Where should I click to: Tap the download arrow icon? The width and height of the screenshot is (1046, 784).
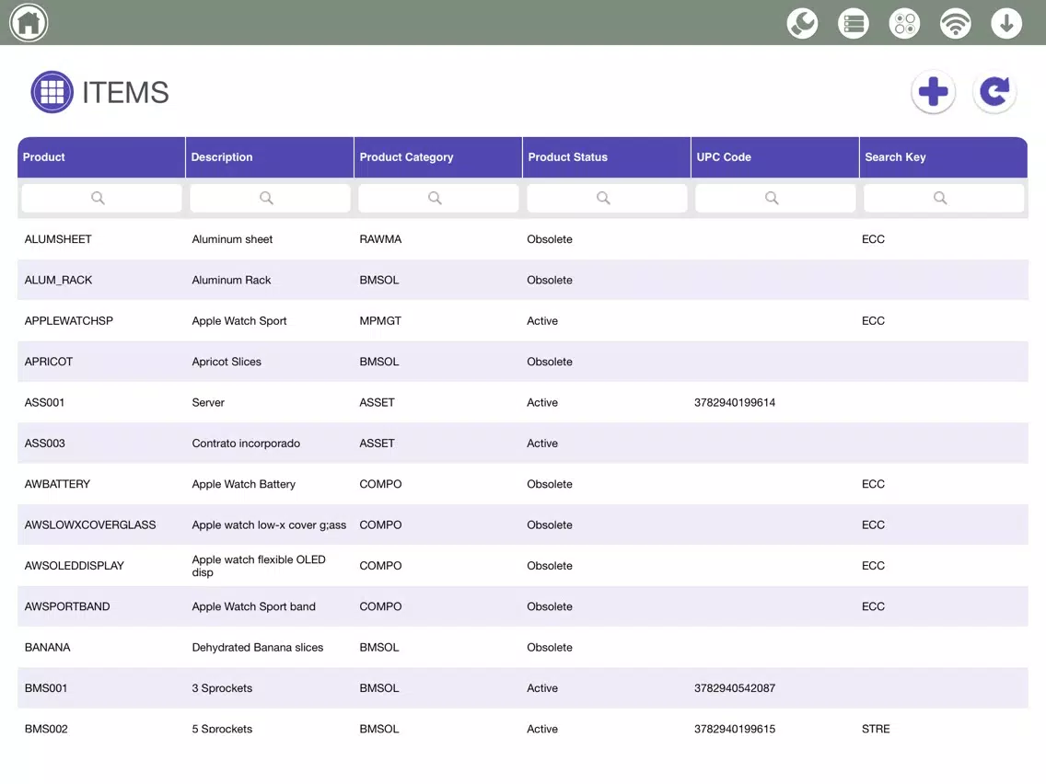click(x=1006, y=23)
